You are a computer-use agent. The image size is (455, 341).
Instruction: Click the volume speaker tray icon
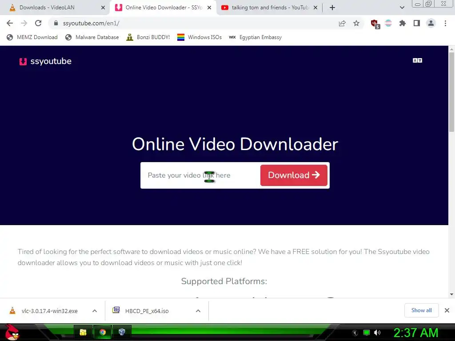(x=377, y=333)
